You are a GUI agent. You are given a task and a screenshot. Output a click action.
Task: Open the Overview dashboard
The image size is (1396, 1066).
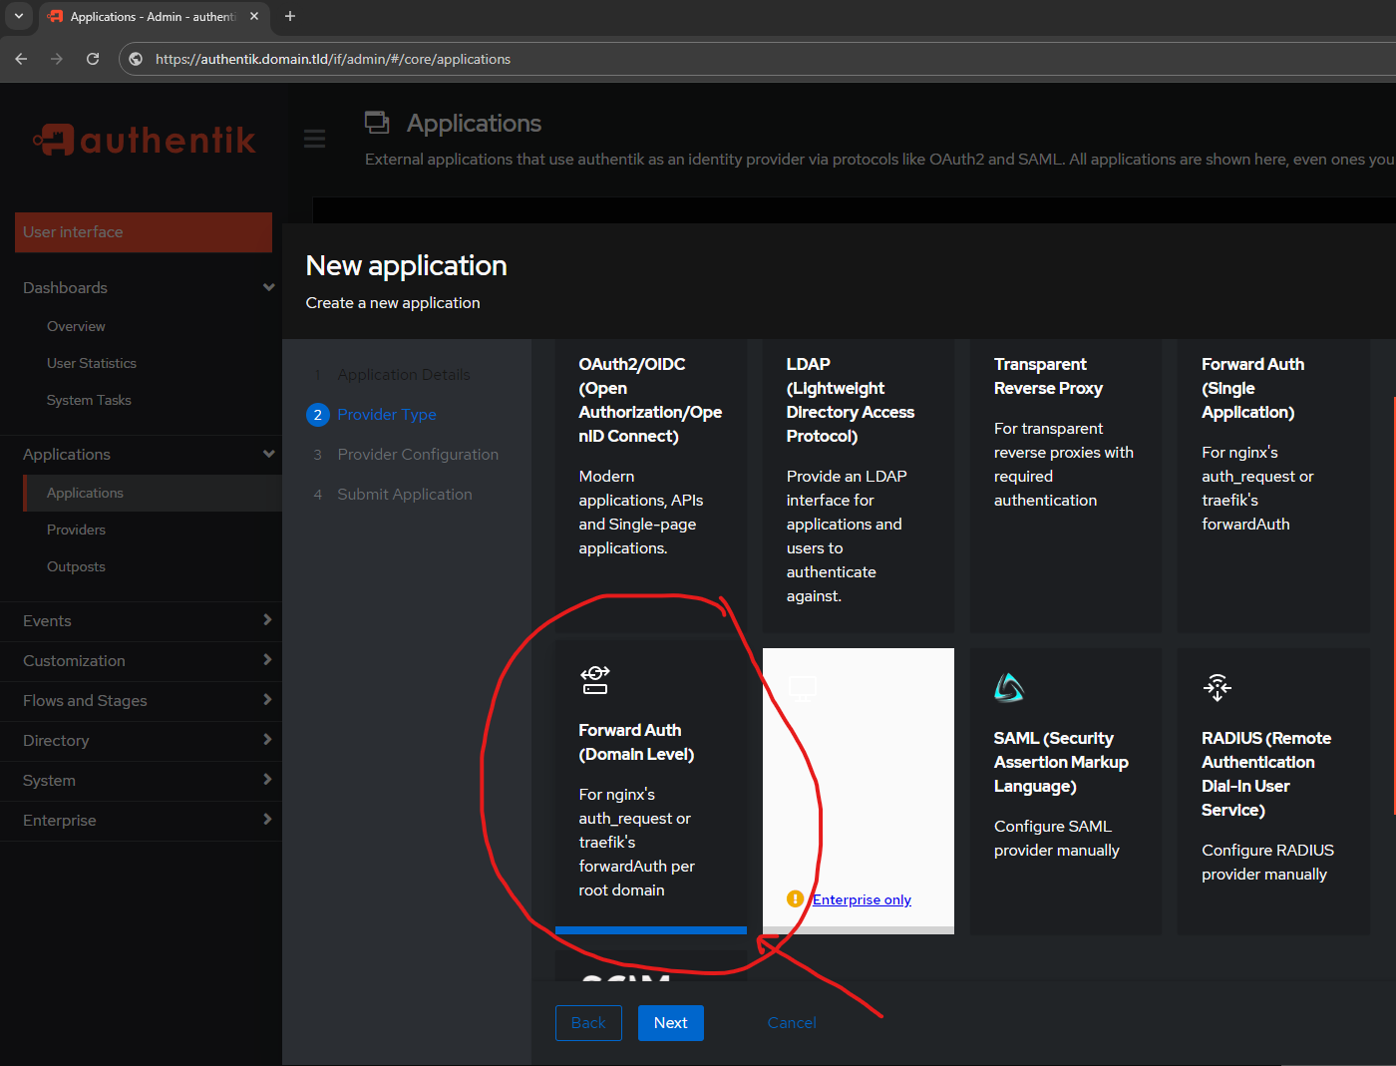[76, 326]
